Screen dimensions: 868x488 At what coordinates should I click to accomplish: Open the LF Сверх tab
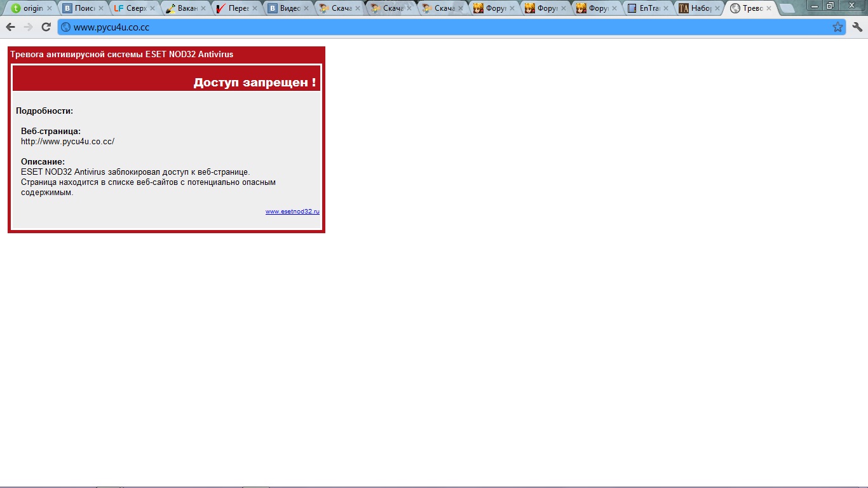coord(133,9)
